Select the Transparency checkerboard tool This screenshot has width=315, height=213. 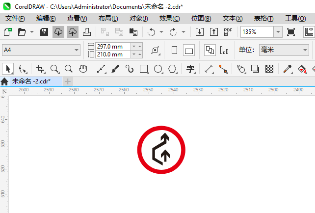[x=269, y=69]
